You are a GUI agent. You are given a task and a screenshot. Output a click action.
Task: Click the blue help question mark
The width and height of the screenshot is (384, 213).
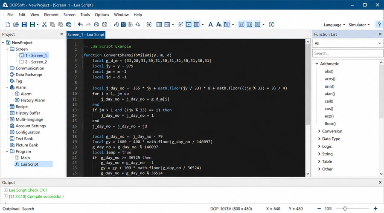pos(379,24)
